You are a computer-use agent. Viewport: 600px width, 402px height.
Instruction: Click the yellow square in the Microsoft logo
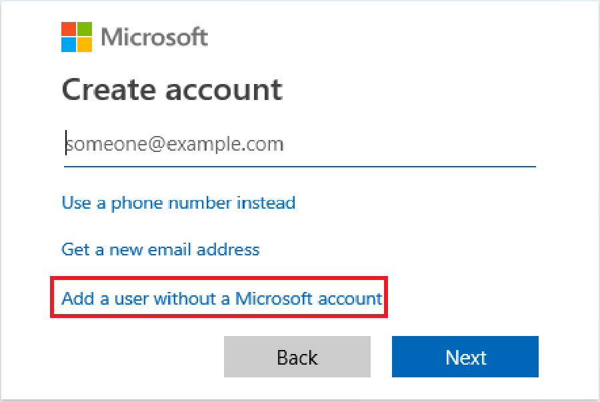[85, 45]
